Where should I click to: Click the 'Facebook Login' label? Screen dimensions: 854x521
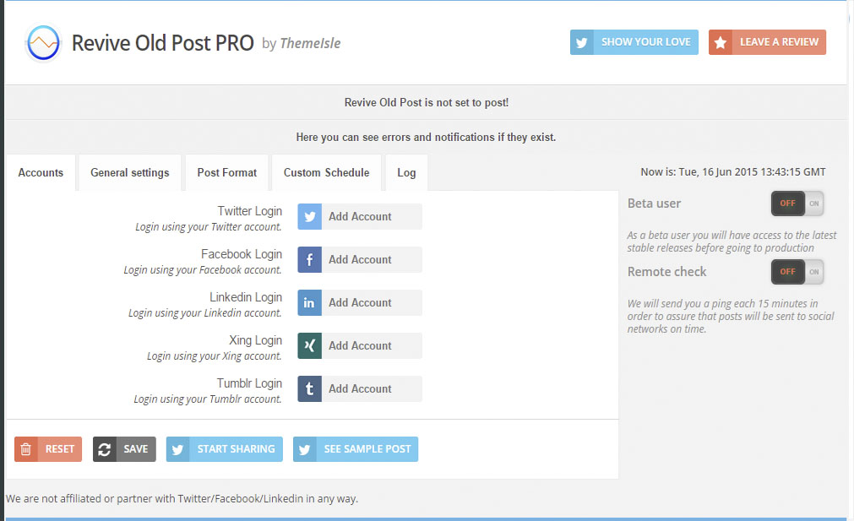coord(242,254)
